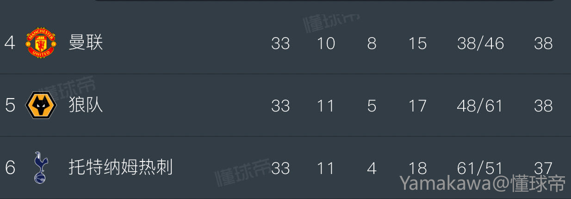Click 曼联 losses value 15
The height and width of the screenshot is (199, 571).
tap(417, 43)
